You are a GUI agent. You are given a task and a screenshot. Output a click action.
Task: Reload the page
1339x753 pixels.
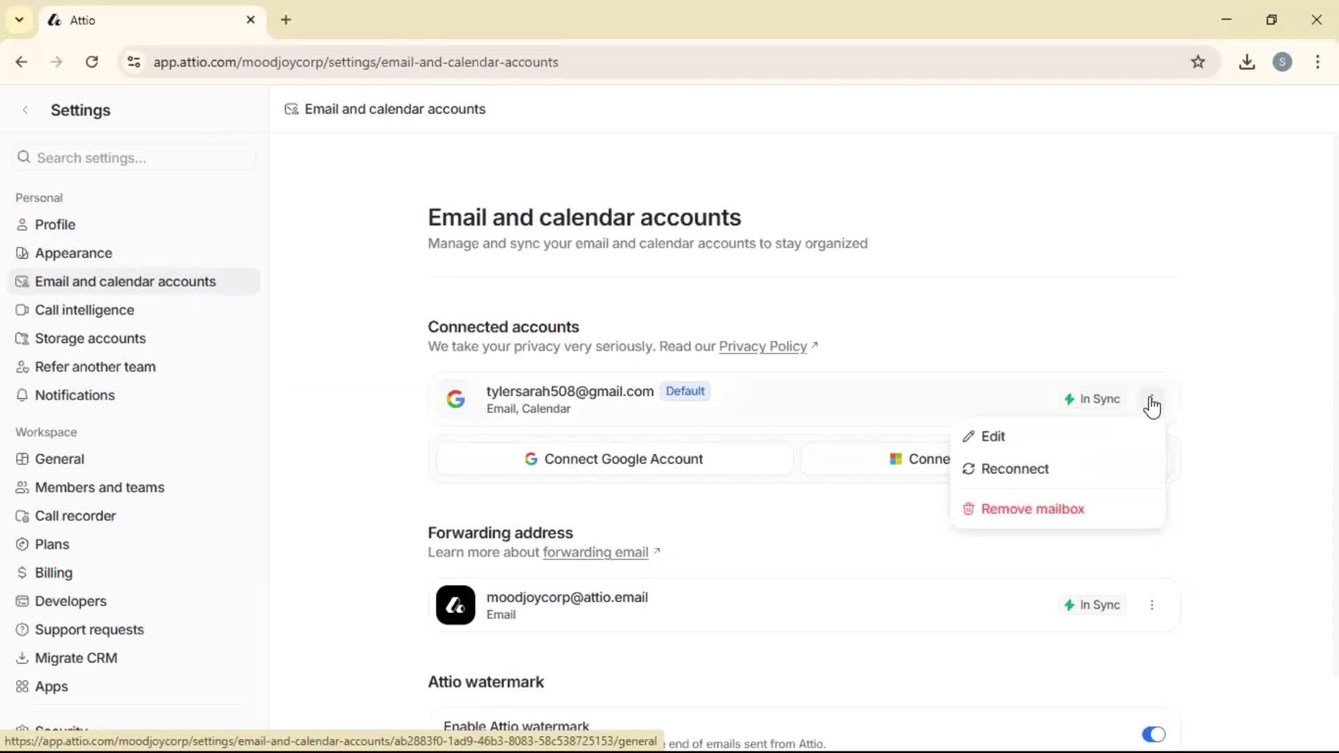92,62
